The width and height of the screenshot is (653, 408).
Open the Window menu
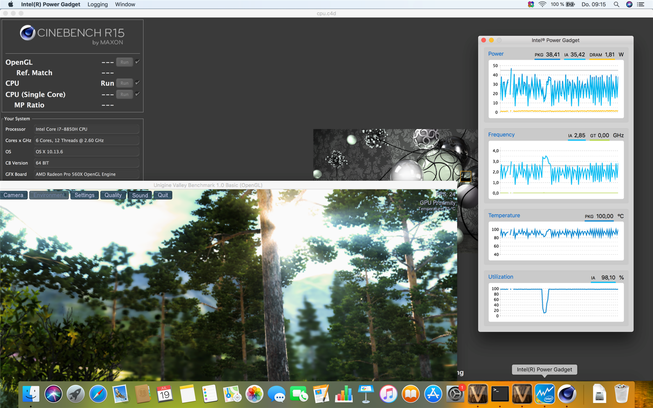click(x=125, y=4)
